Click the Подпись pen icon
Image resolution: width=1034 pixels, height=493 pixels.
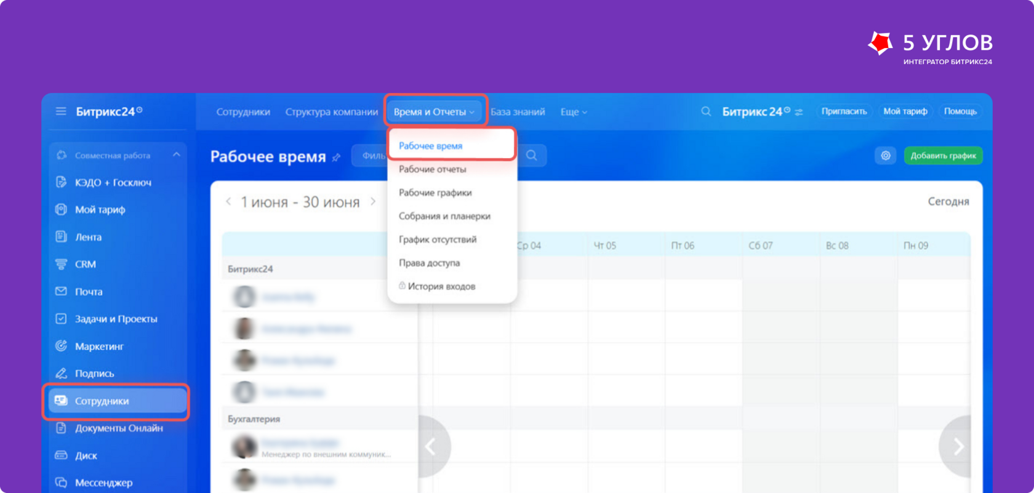pyautogui.click(x=61, y=373)
